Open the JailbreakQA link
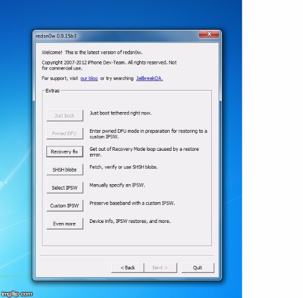This screenshot has height=298, width=303. [149, 78]
